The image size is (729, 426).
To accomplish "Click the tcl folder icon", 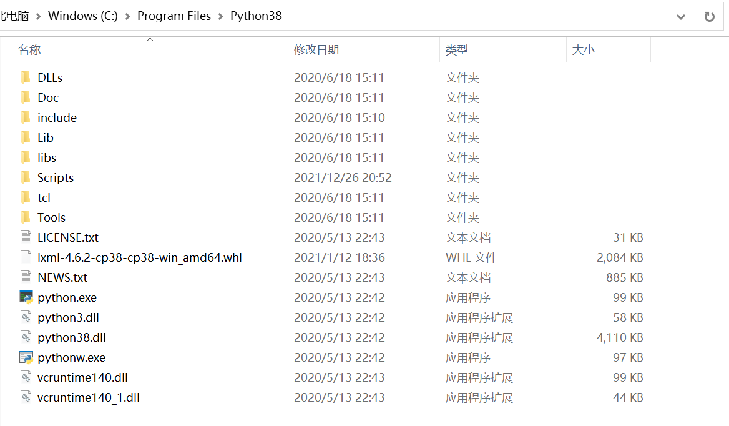I will point(26,197).
